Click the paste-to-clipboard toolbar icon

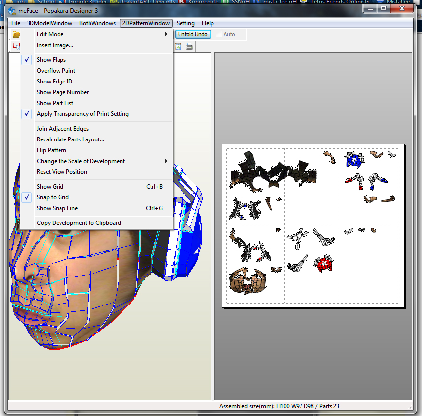[x=178, y=47]
